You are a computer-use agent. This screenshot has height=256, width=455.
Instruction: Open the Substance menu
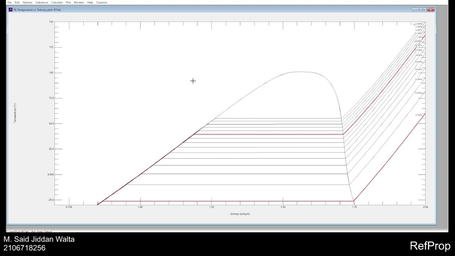(42, 2)
